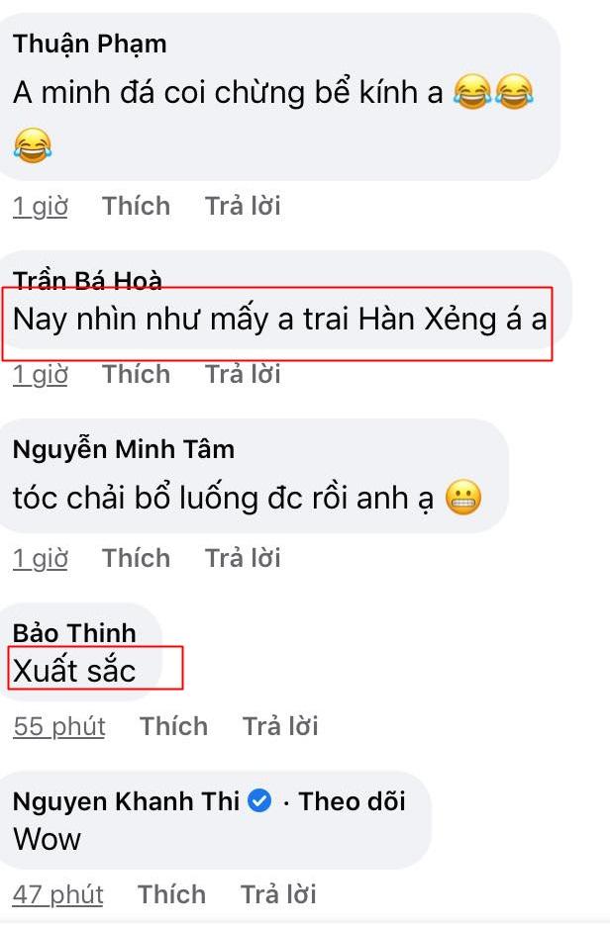Image resolution: width=610 pixels, height=928 pixels.
Task: Reply to Nguyen Khanh Thi's comment
Action: pyautogui.click(x=278, y=894)
